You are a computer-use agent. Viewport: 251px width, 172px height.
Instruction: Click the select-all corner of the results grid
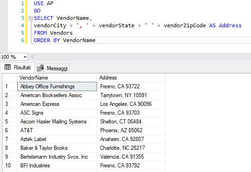(10, 78)
